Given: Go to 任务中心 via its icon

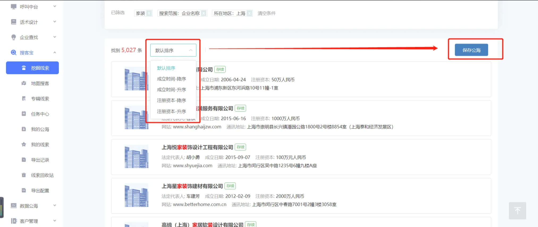Looking at the screenshot, I should [24, 114].
